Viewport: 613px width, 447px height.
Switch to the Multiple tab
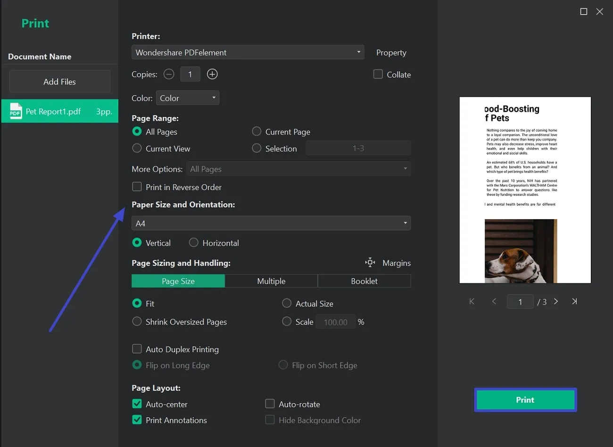pyautogui.click(x=271, y=281)
